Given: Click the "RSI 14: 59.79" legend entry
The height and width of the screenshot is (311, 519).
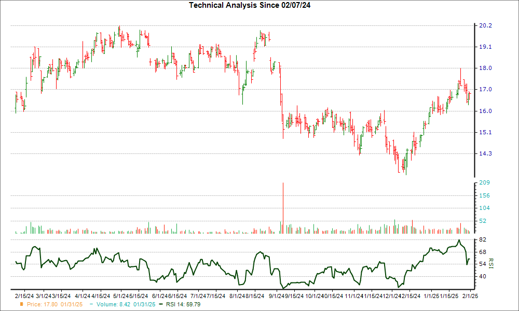Looking at the screenshot, I should coord(183,304).
